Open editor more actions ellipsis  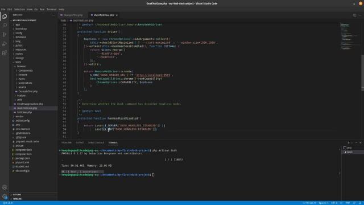click(x=360, y=15)
